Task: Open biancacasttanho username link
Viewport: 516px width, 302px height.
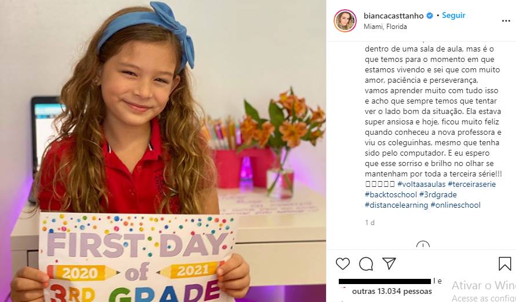Action: click(x=394, y=16)
